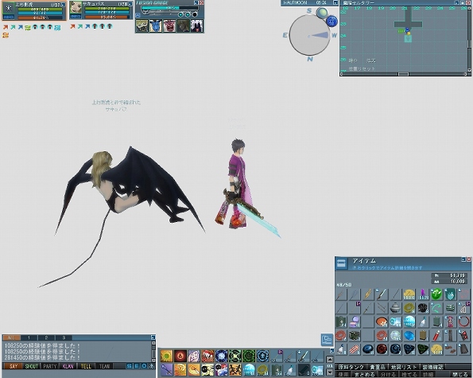Viewport: 473px width, 378px height.
Task: Choose the gray pot item in inventory
Action: pos(395,308)
